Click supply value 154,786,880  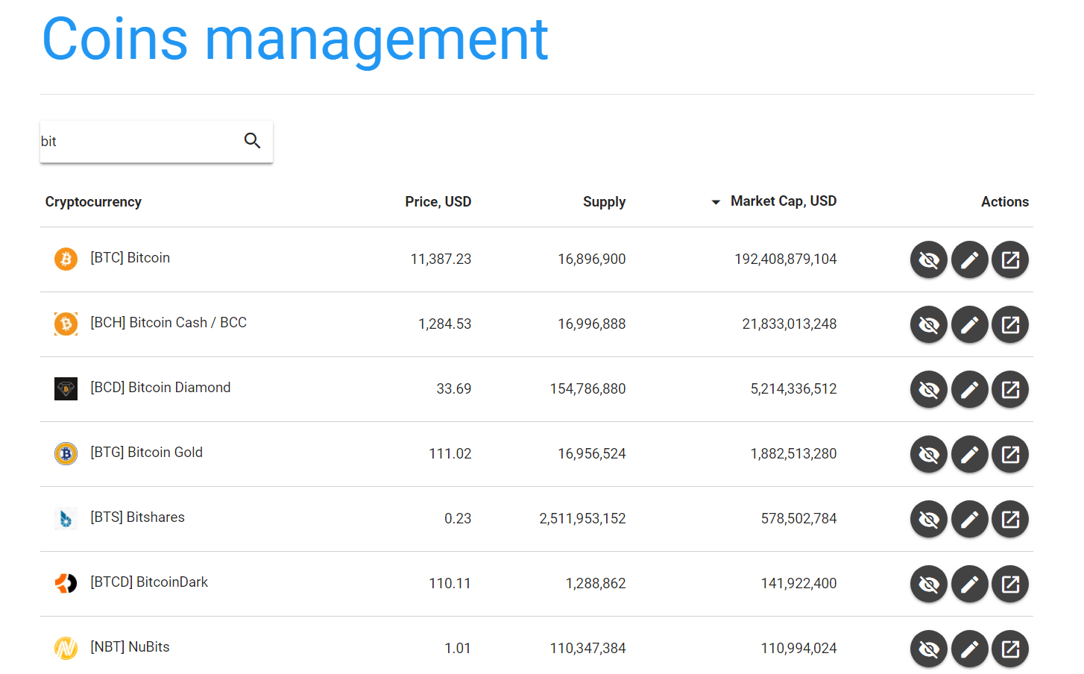pyautogui.click(x=588, y=389)
